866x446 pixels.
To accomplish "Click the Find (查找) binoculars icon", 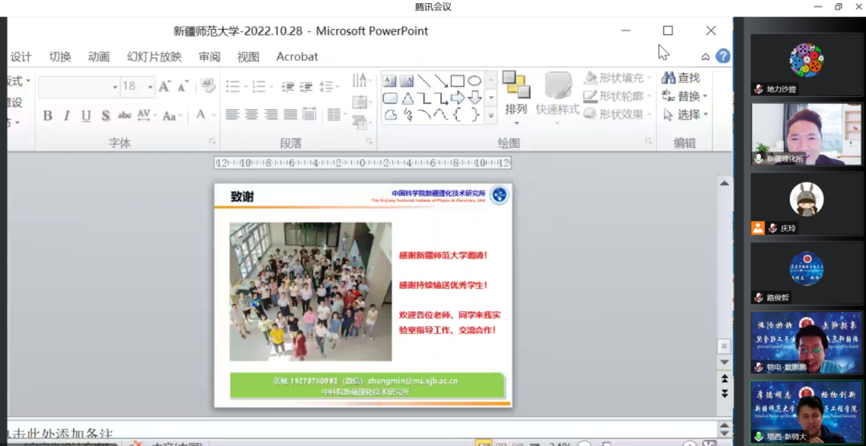I will 668,78.
